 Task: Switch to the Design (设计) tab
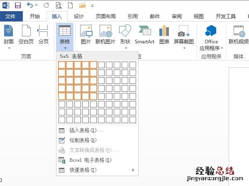(79, 17)
